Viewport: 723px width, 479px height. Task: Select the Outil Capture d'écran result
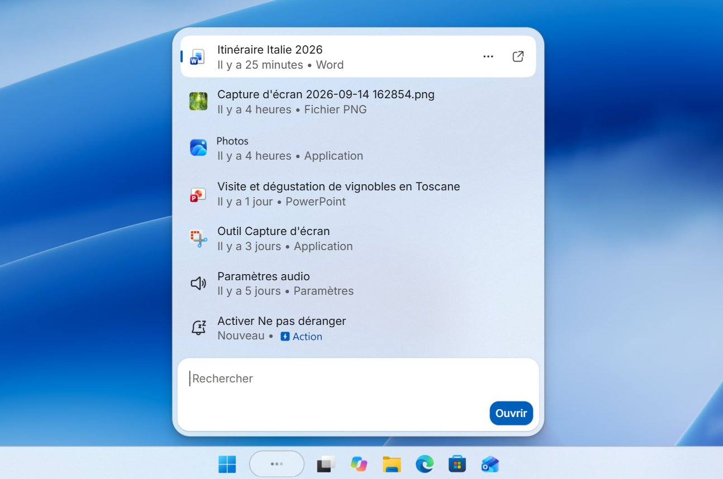tap(358, 238)
